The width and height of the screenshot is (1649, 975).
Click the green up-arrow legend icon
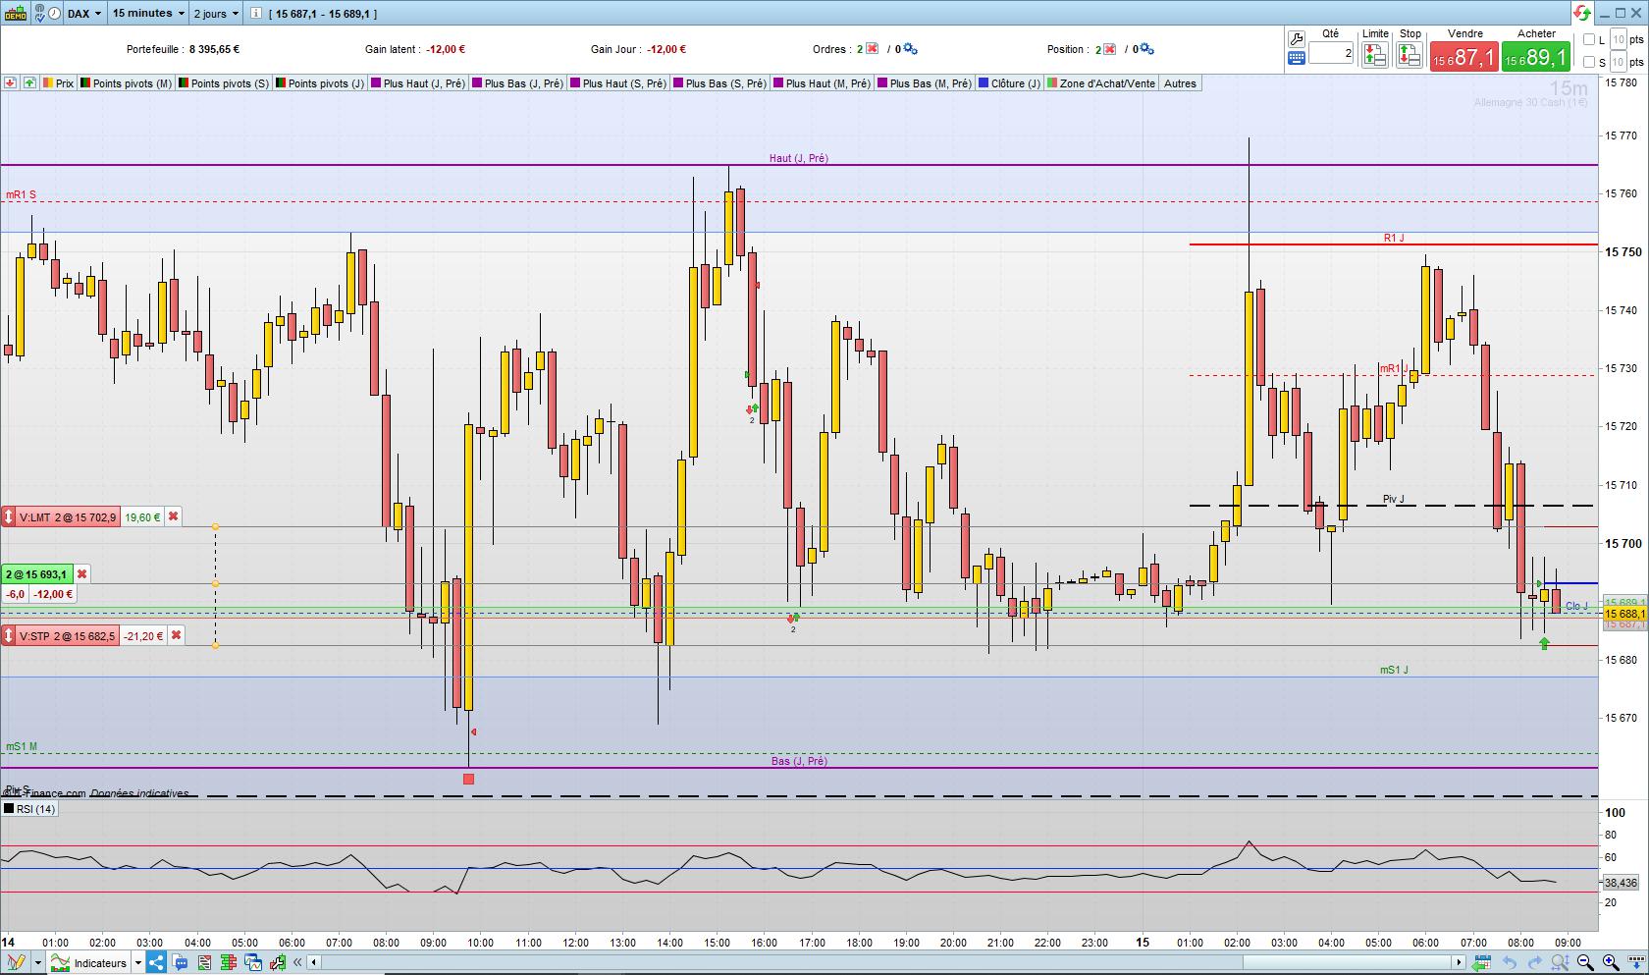point(29,83)
